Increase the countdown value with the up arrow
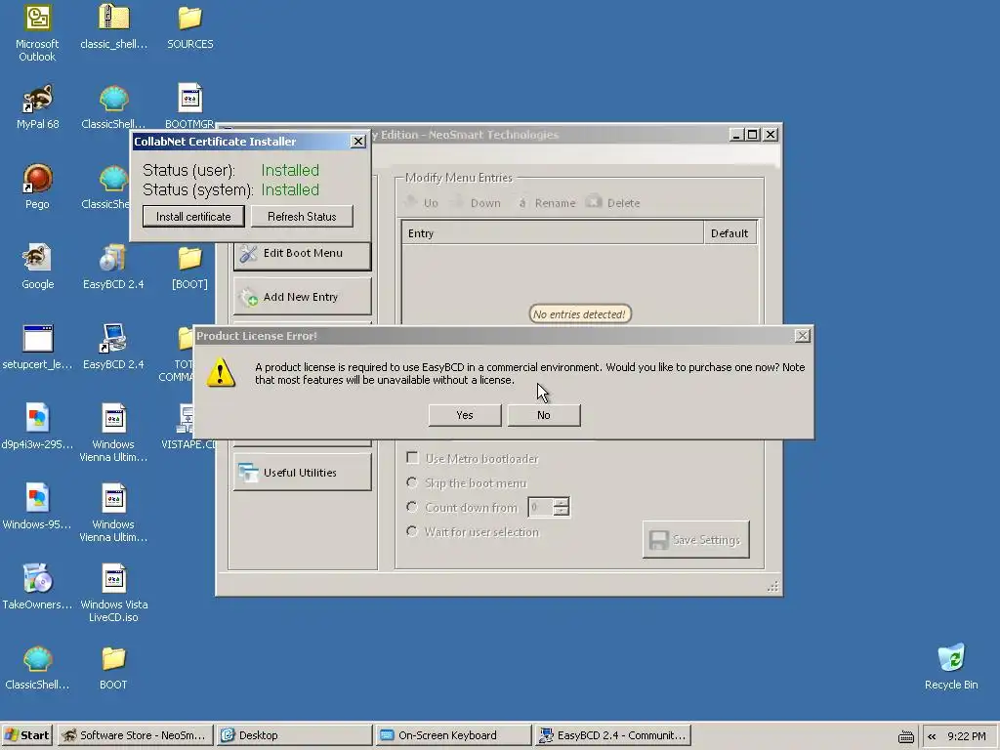1000x750 pixels. 562,503
